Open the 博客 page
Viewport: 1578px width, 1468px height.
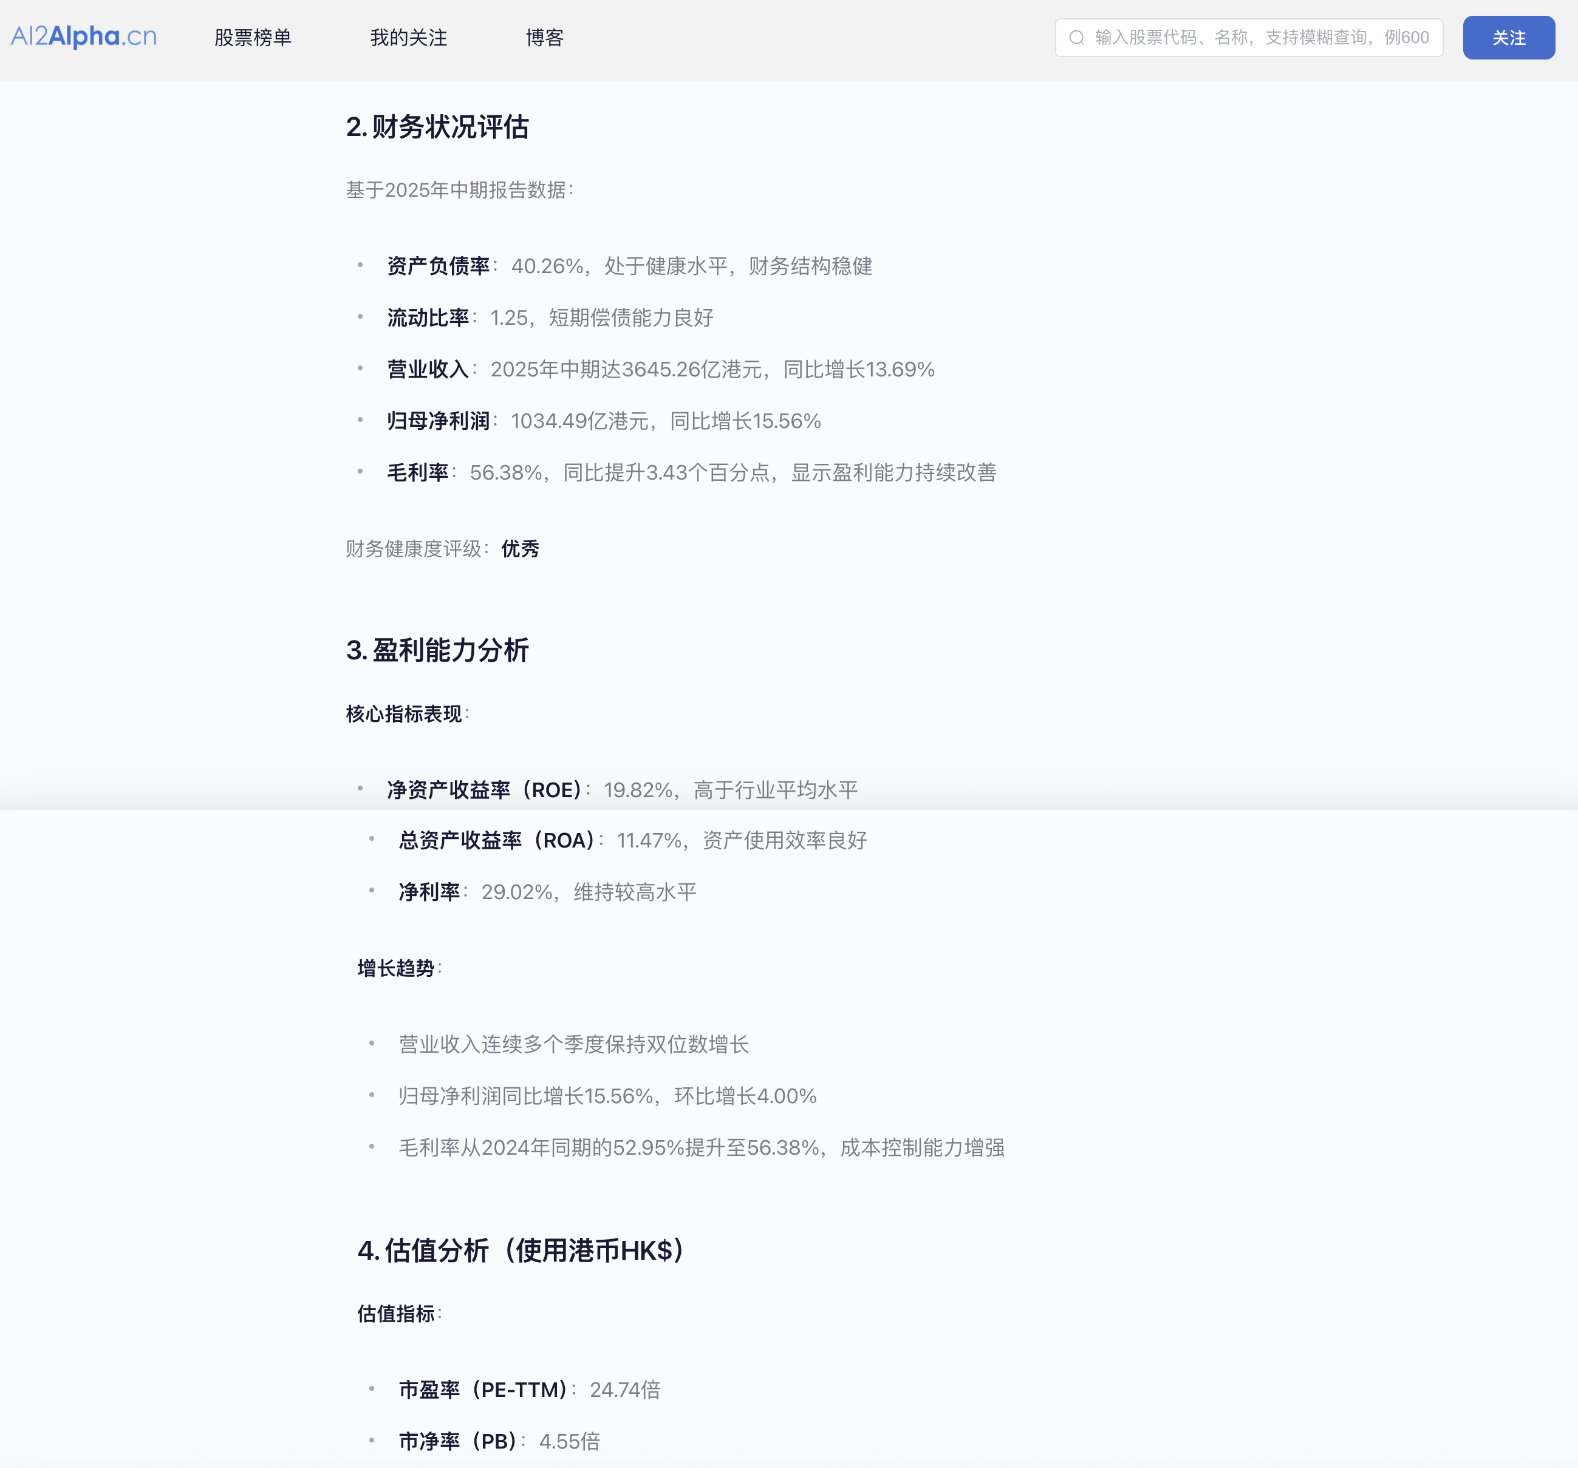click(545, 37)
